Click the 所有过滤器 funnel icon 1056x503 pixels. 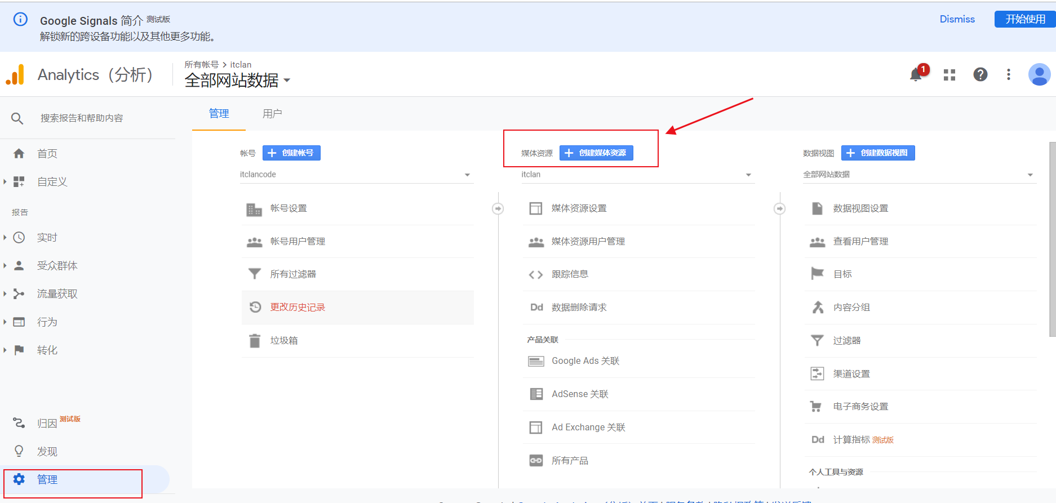[x=255, y=274]
